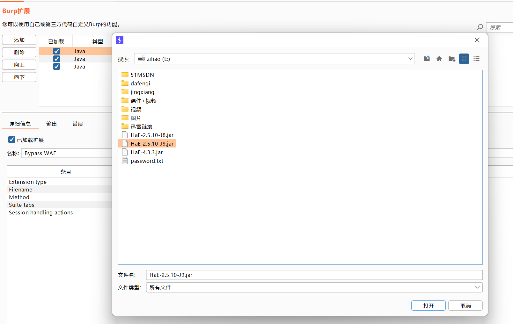Viewport: 513px width, 324px height.
Task: Go to home directory icon
Action: pyautogui.click(x=439, y=59)
